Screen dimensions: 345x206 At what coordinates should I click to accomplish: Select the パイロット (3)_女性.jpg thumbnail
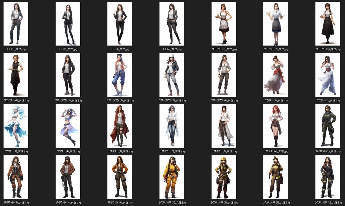click(68, 177)
